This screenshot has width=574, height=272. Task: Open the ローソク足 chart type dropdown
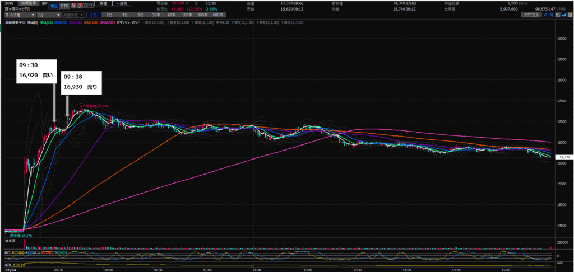click(x=20, y=15)
